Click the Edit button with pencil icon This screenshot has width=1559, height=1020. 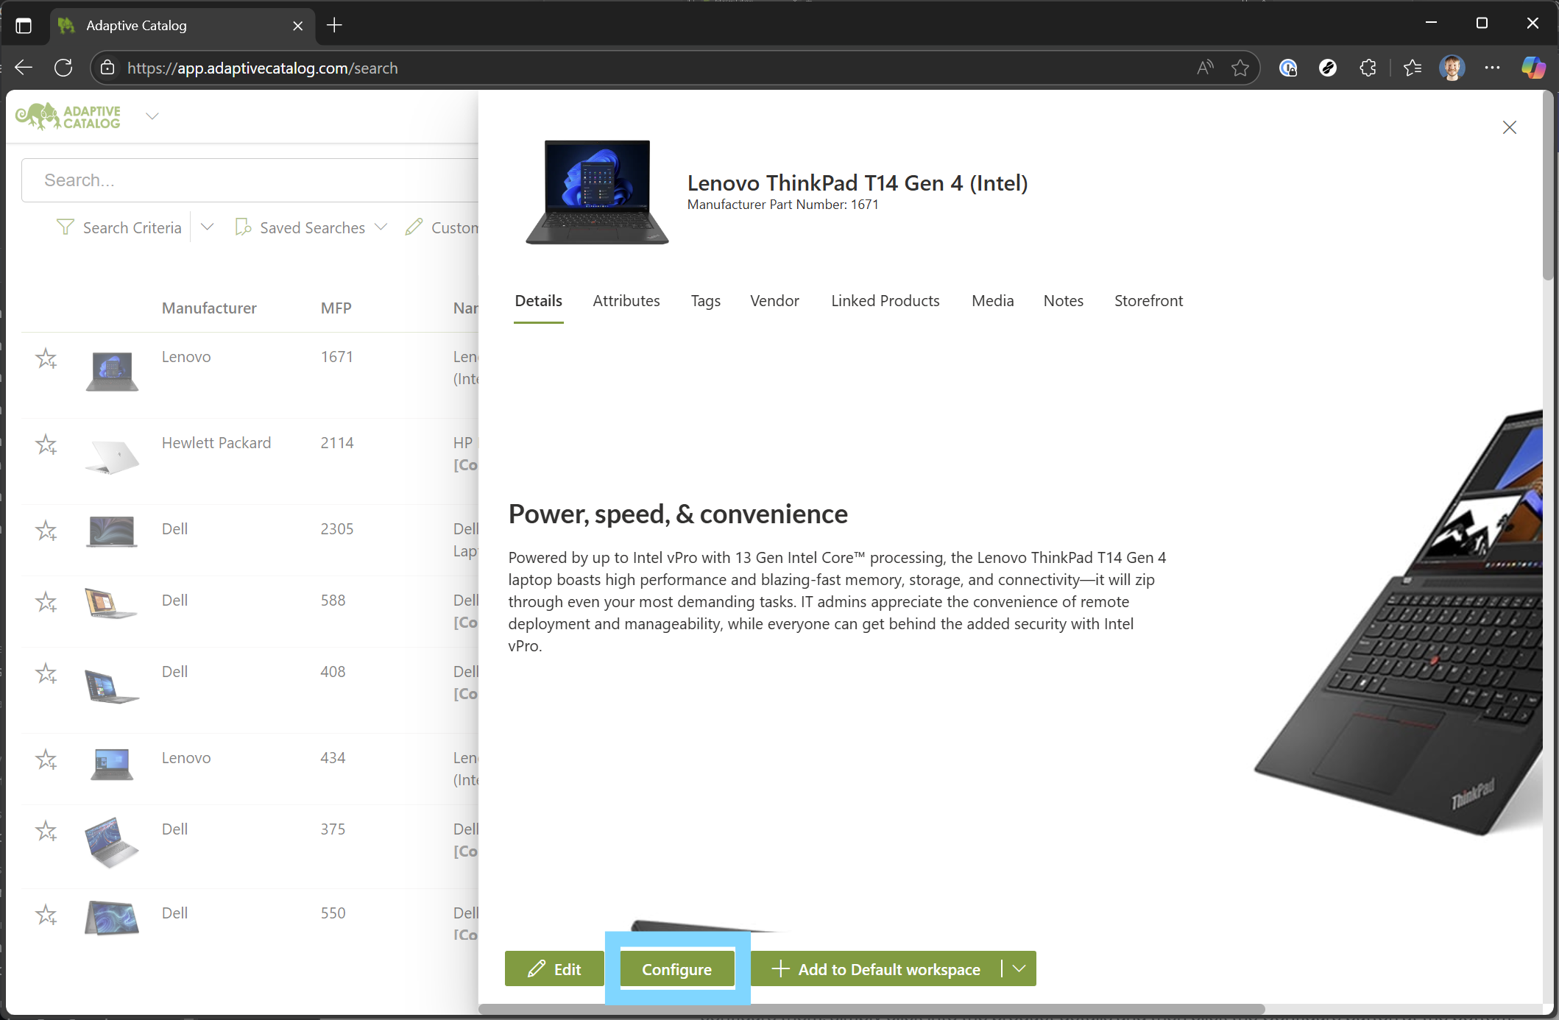click(554, 968)
